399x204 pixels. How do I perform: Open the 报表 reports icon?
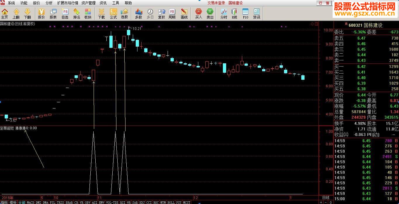click(x=53, y=13)
